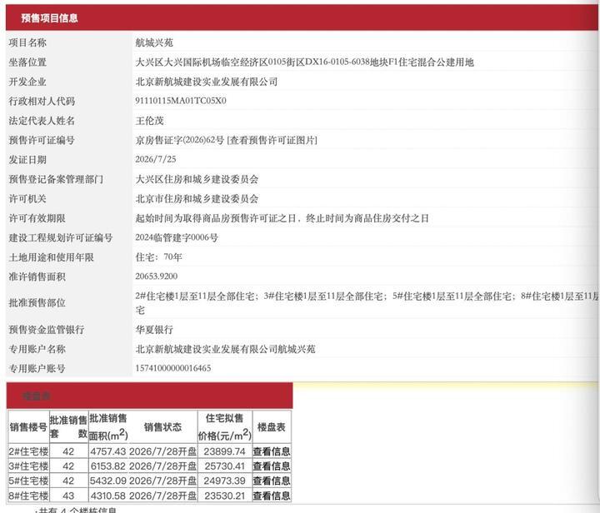Select the project name 航城兴苑

point(154,42)
